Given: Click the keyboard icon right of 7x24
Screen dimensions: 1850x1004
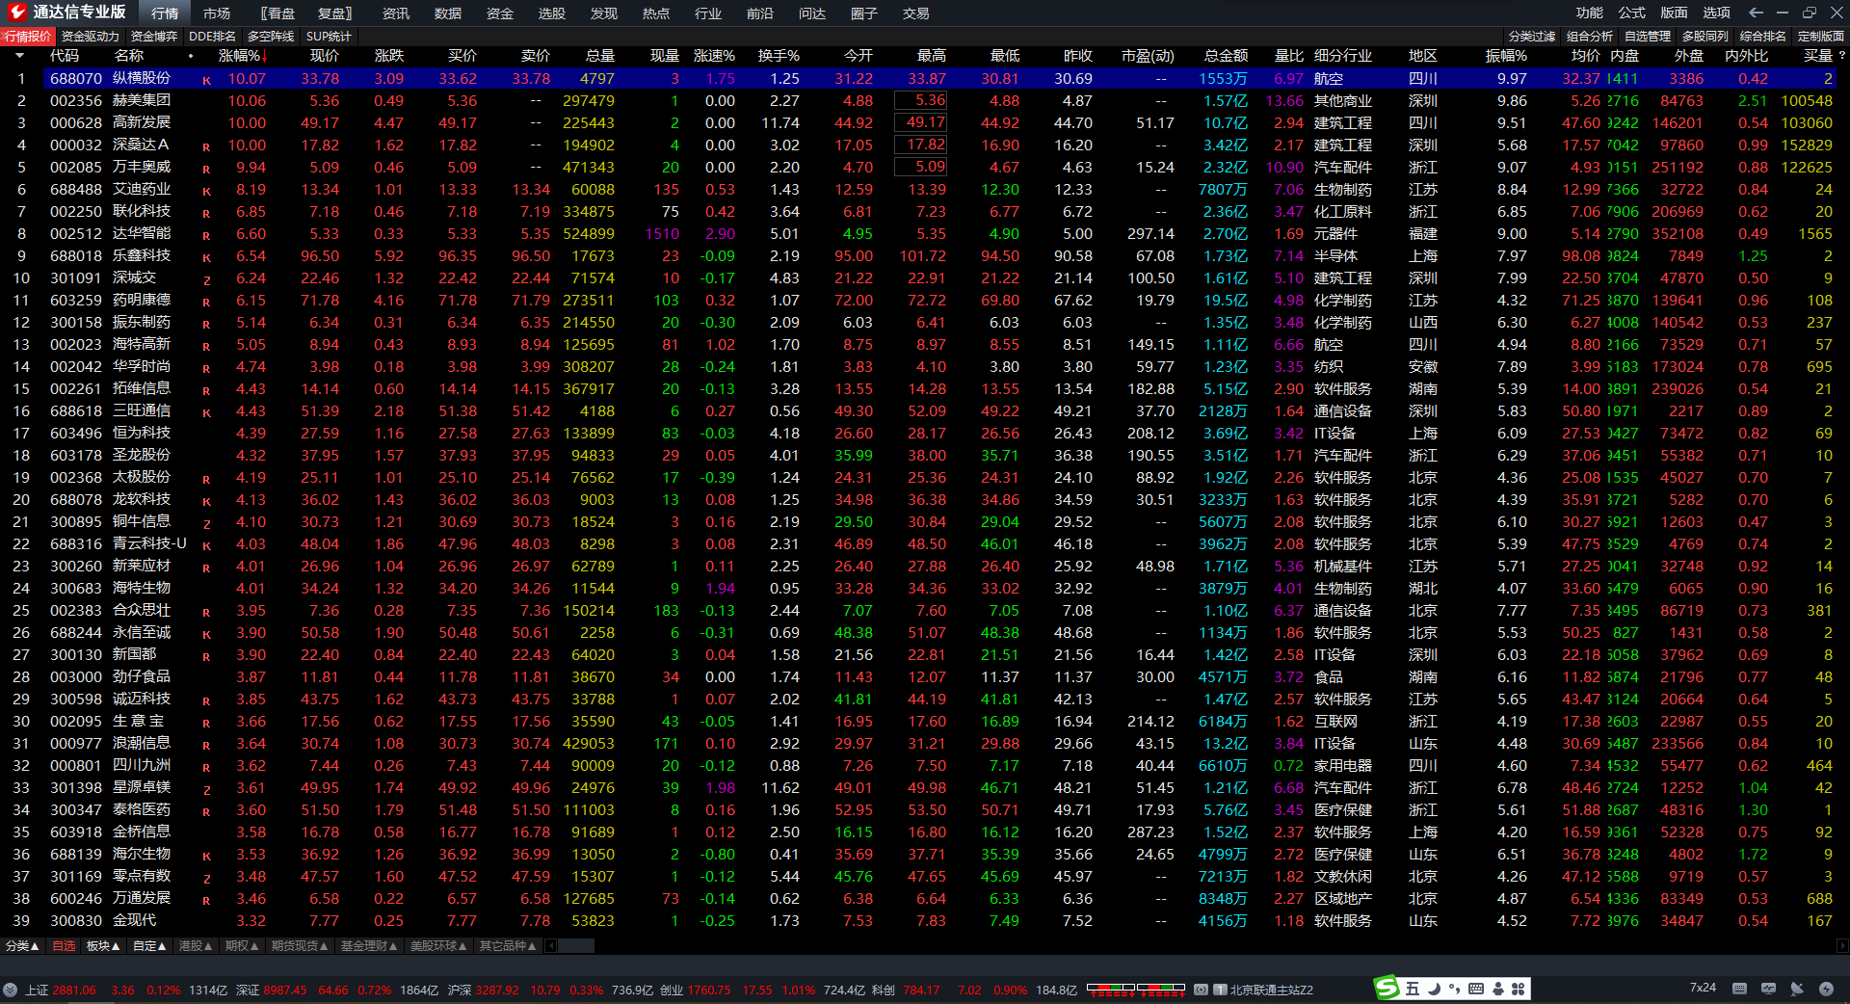Looking at the screenshot, I should tap(1739, 989).
